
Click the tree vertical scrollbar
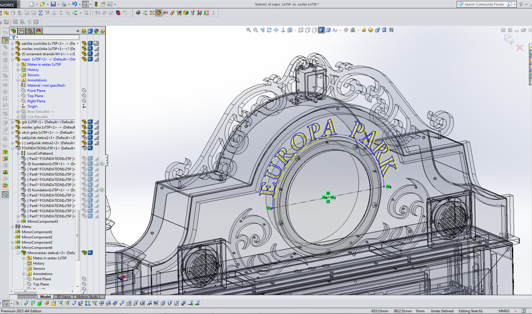click(78, 235)
